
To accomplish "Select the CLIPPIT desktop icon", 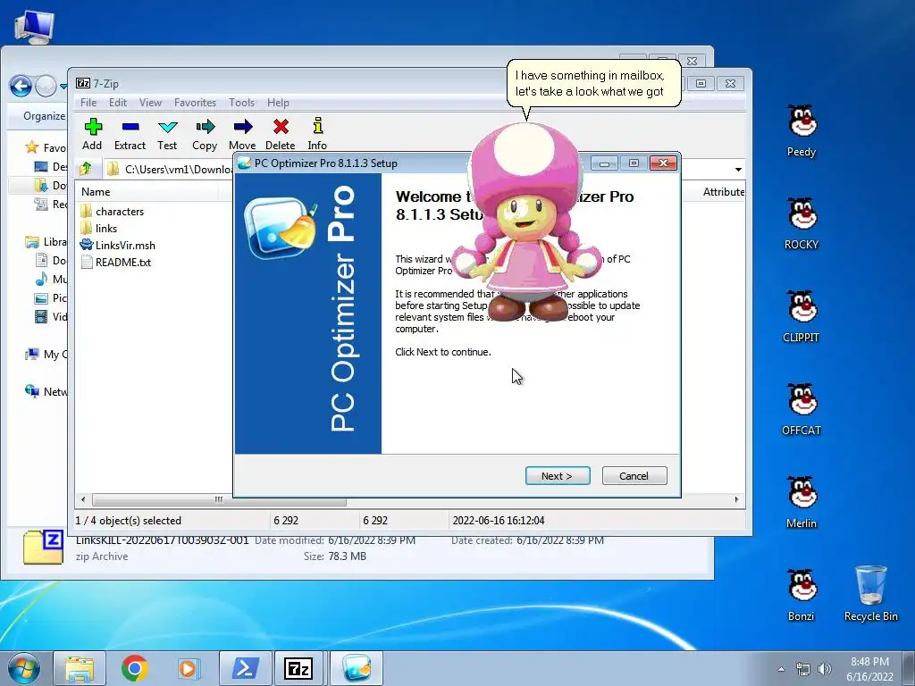I will pyautogui.click(x=802, y=317).
